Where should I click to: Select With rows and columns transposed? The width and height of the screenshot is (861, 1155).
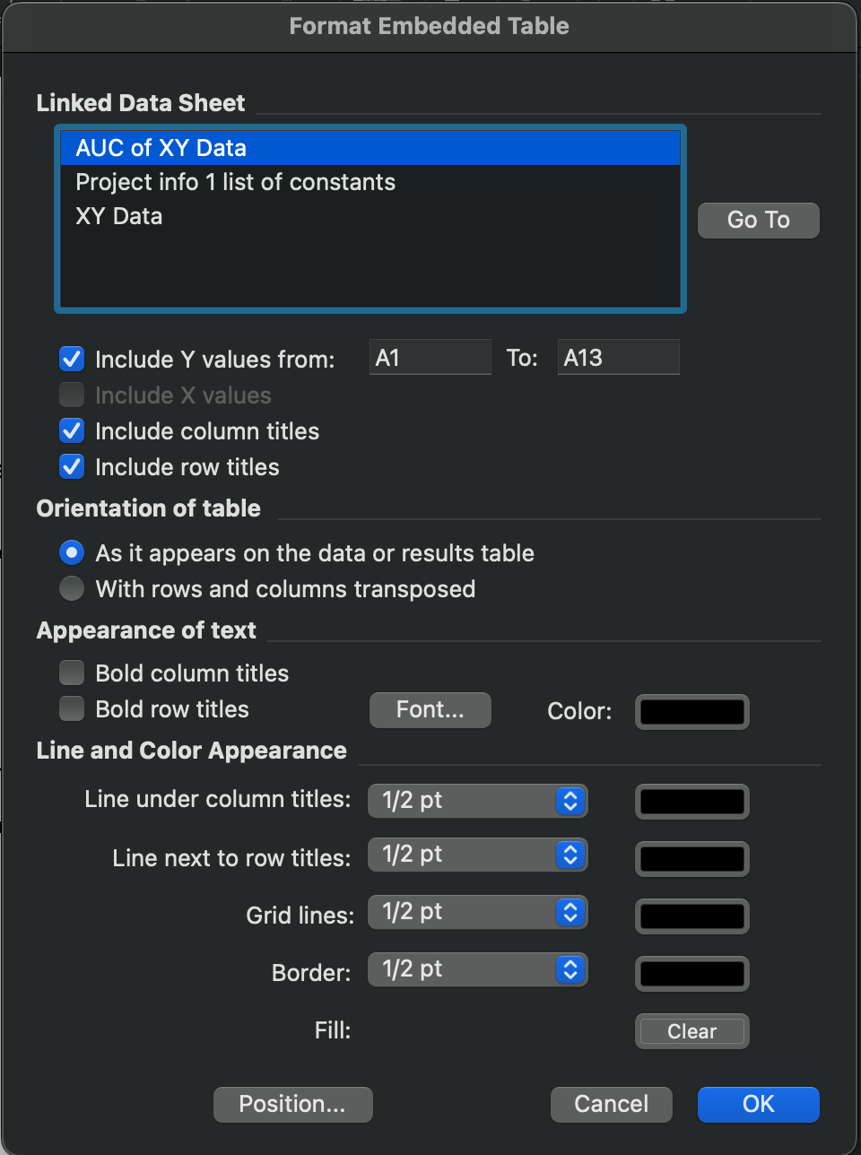coord(71,588)
